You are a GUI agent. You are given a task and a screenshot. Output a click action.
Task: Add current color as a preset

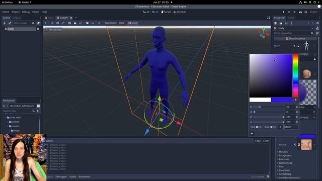[252, 133]
